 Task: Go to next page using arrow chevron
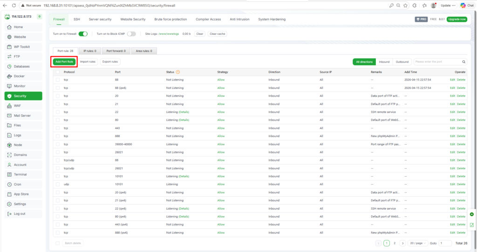coord(402,243)
